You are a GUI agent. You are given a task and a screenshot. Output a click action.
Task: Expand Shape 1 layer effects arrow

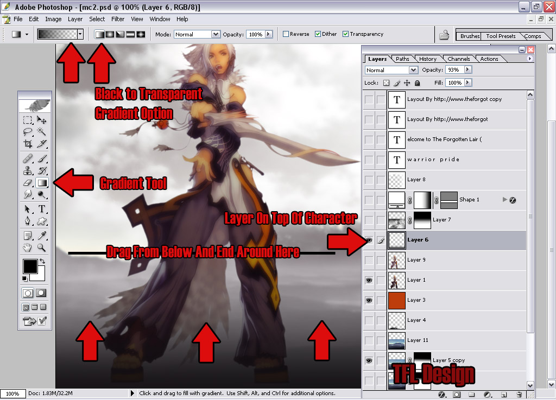[504, 200]
